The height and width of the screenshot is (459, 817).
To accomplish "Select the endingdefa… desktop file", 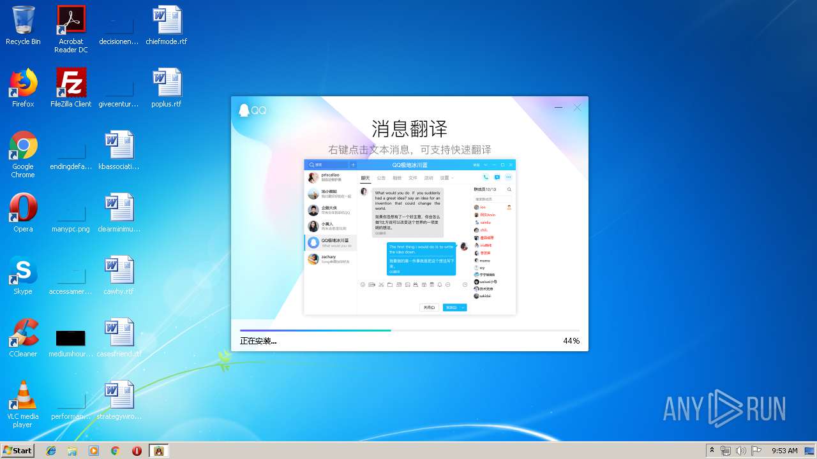I will click(x=71, y=150).
